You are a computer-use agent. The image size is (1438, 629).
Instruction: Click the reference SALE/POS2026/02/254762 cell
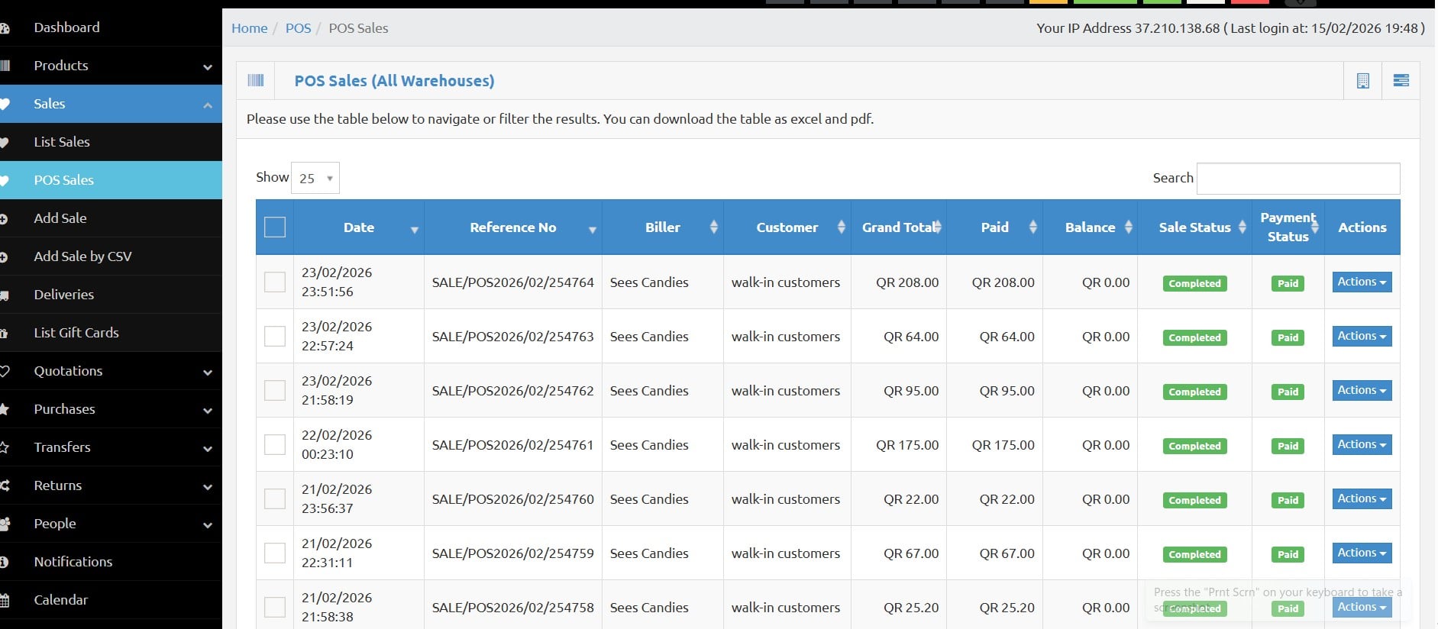pyautogui.click(x=513, y=390)
